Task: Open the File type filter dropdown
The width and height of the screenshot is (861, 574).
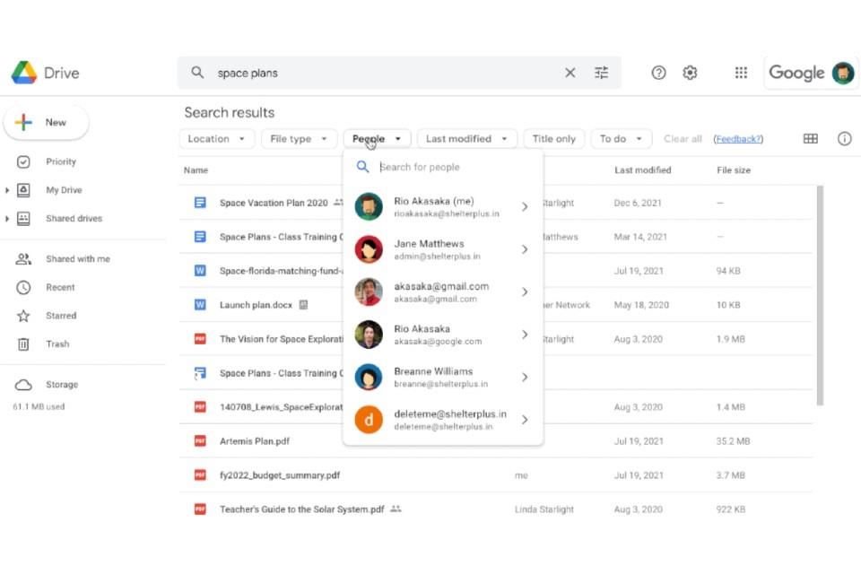Action: click(x=299, y=139)
